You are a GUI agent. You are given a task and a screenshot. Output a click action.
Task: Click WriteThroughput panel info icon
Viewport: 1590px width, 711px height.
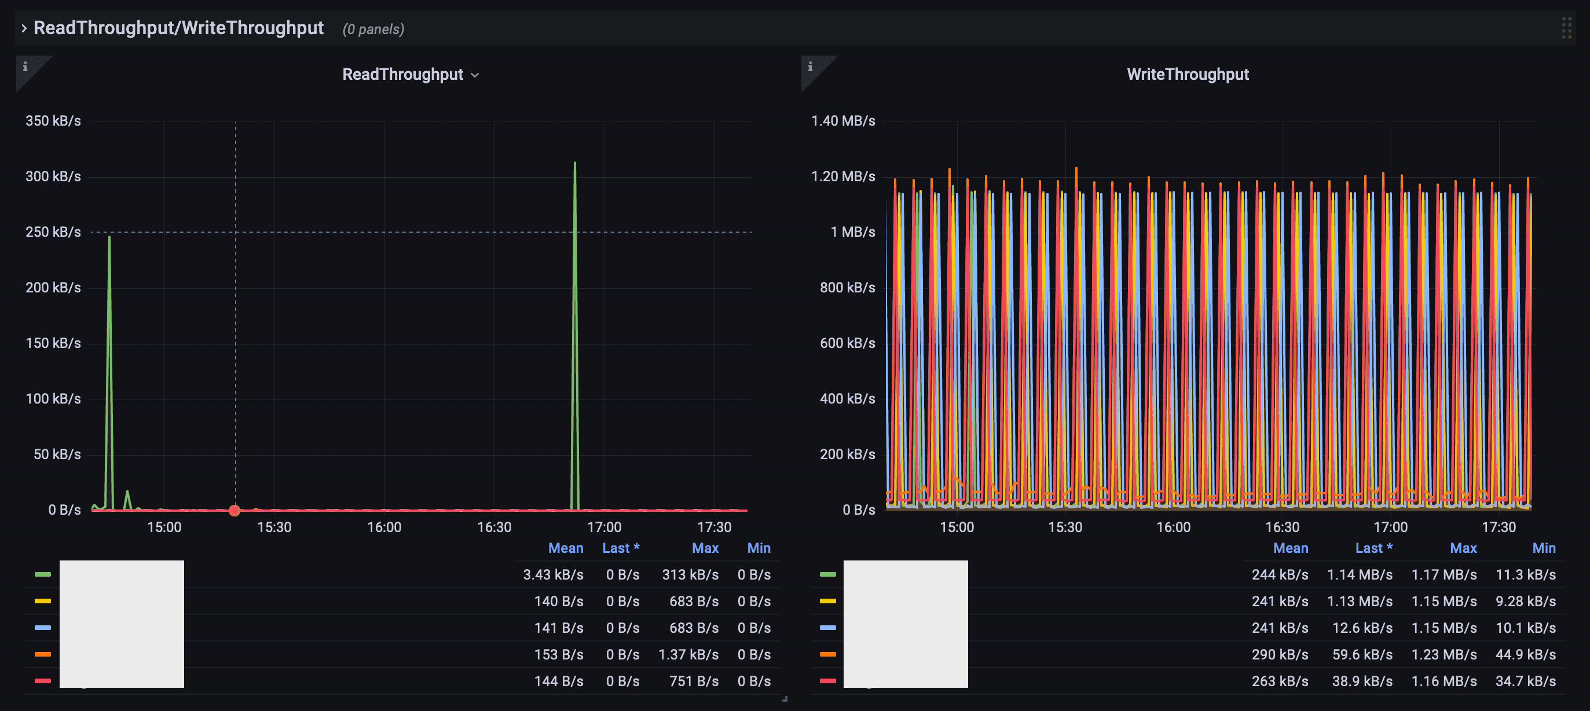[x=811, y=67]
